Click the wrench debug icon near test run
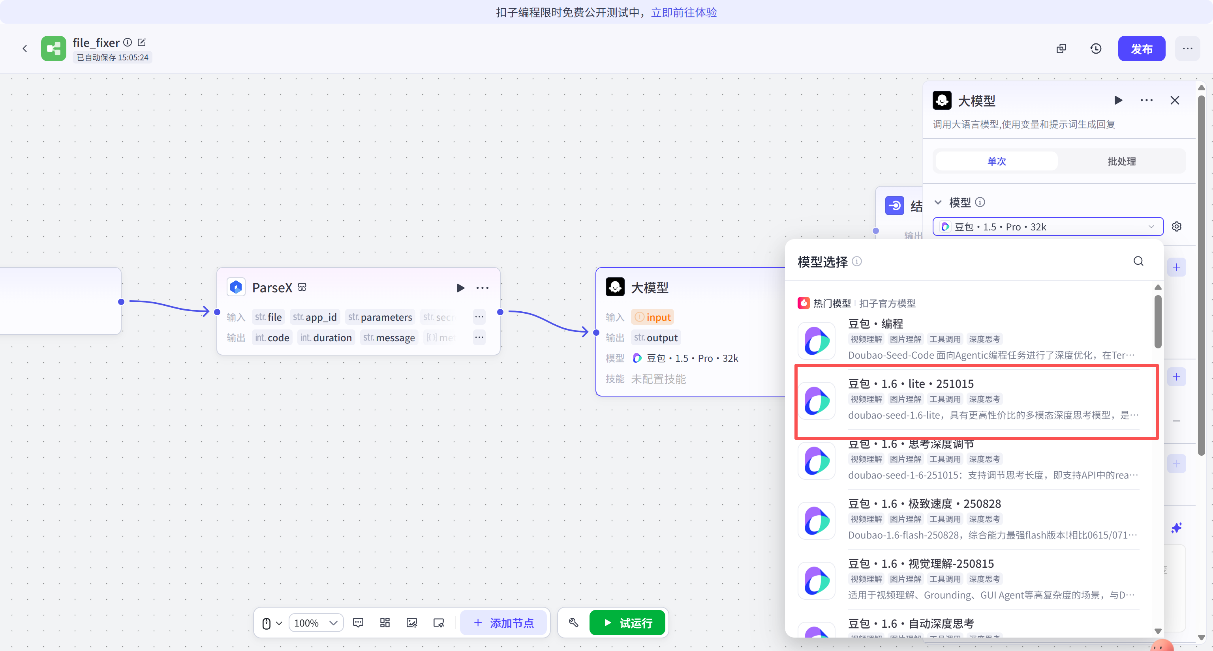Image resolution: width=1213 pixels, height=651 pixels. pos(574,623)
